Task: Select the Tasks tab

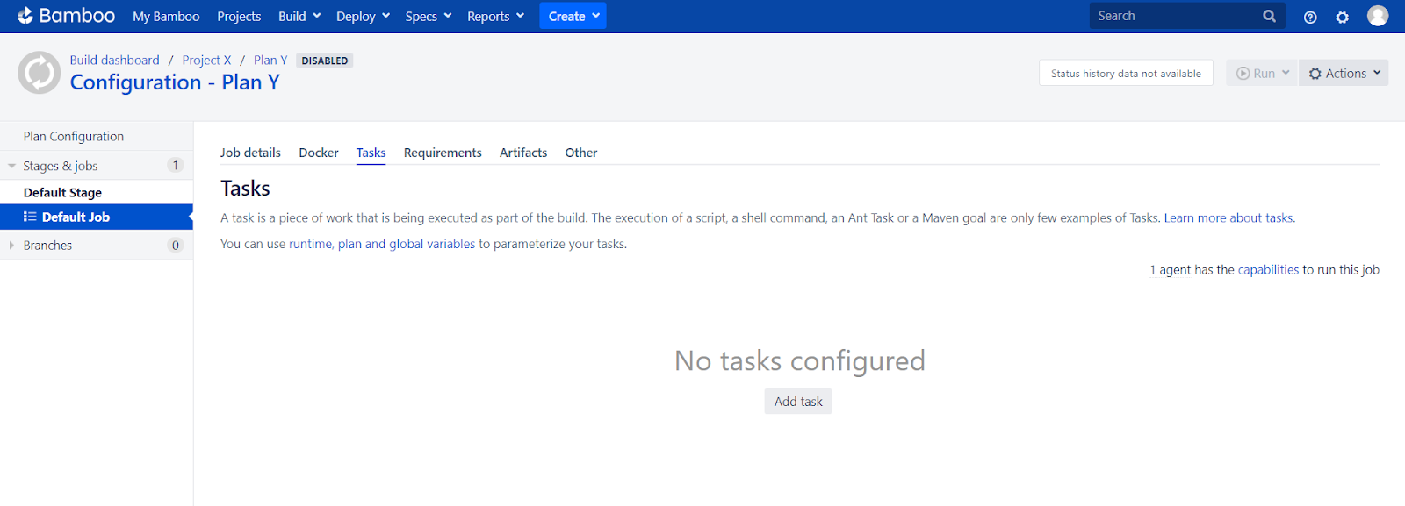Action: coord(371,153)
